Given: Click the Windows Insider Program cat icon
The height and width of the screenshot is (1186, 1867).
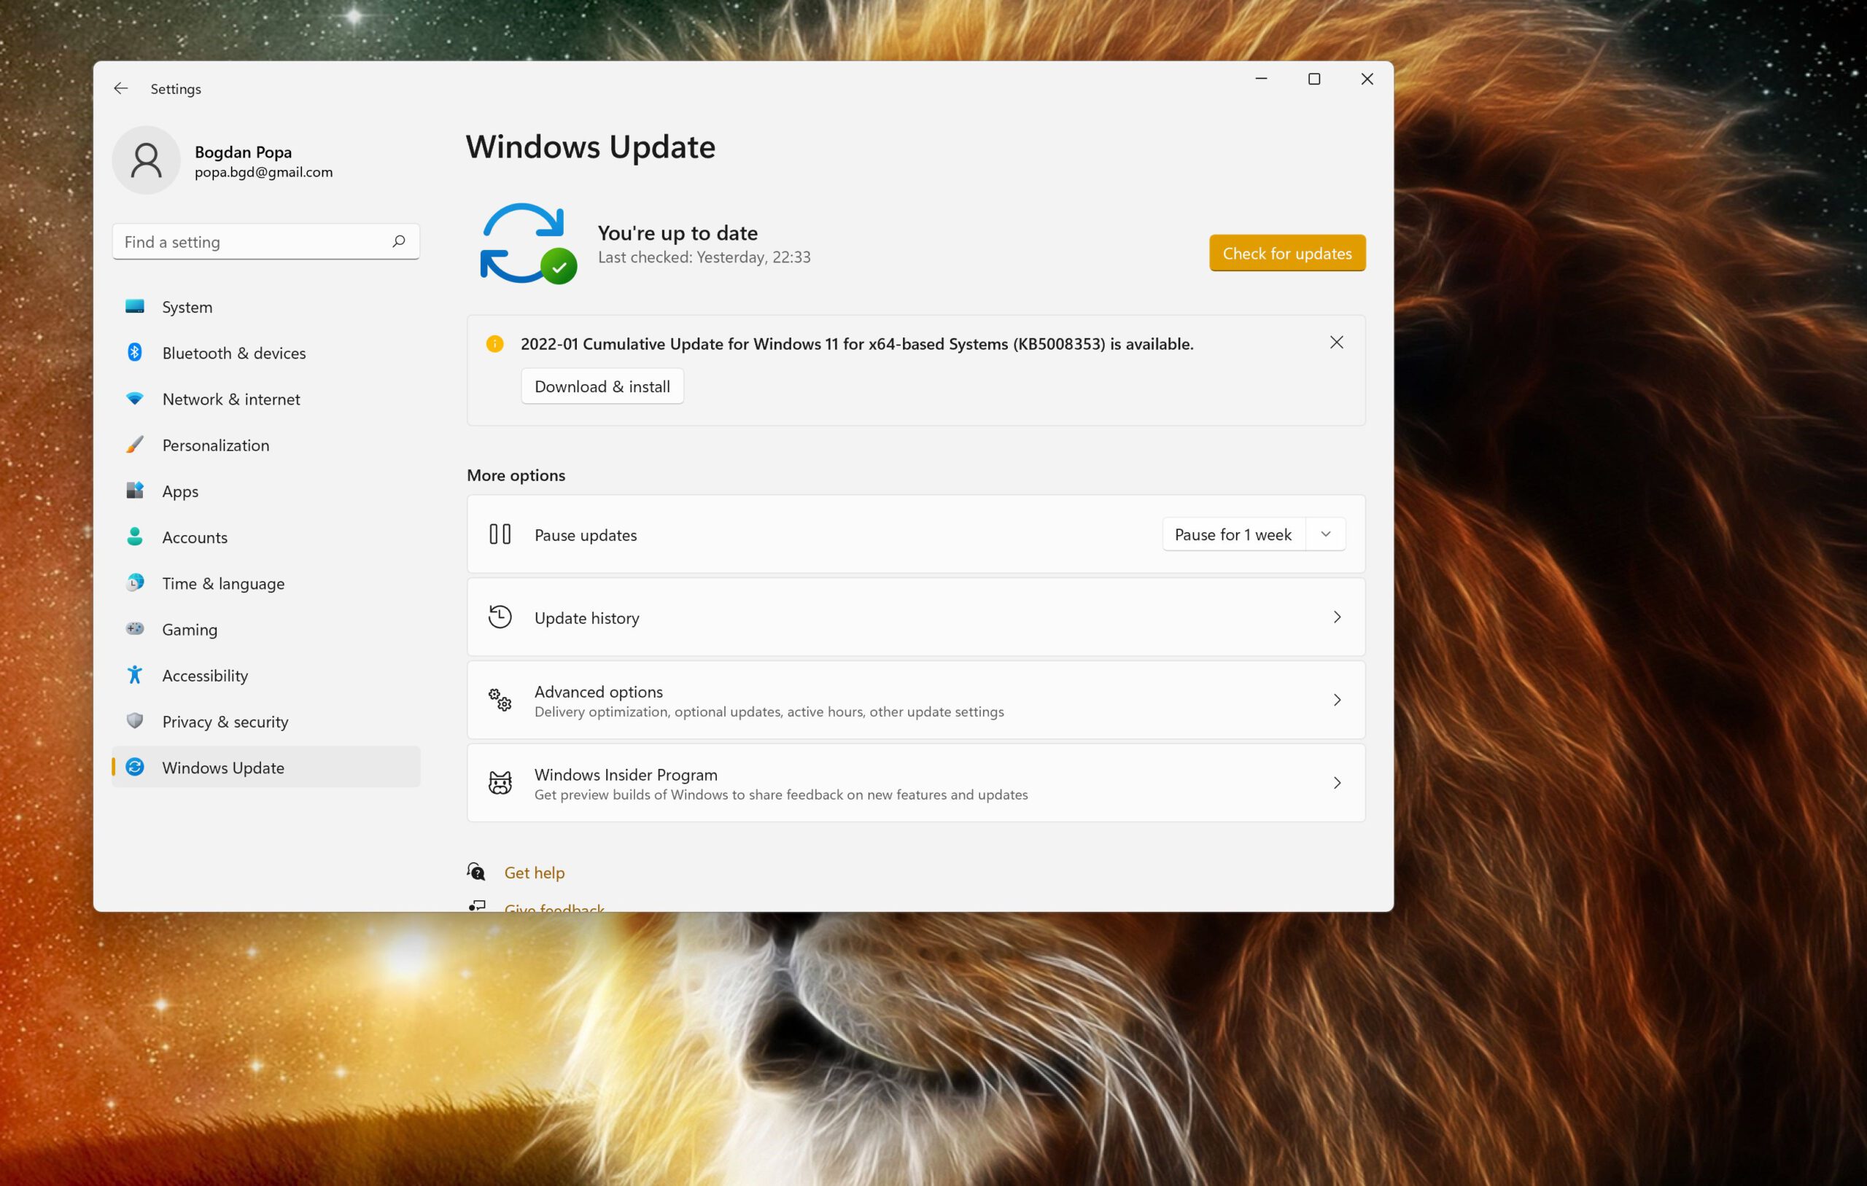Looking at the screenshot, I should coord(500,783).
